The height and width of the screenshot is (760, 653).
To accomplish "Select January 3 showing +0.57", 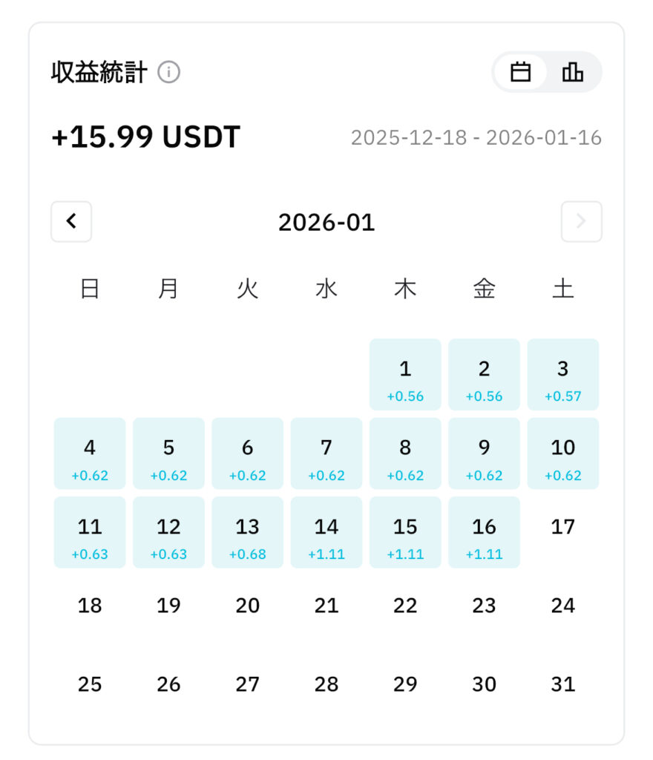I will coord(562,375).
